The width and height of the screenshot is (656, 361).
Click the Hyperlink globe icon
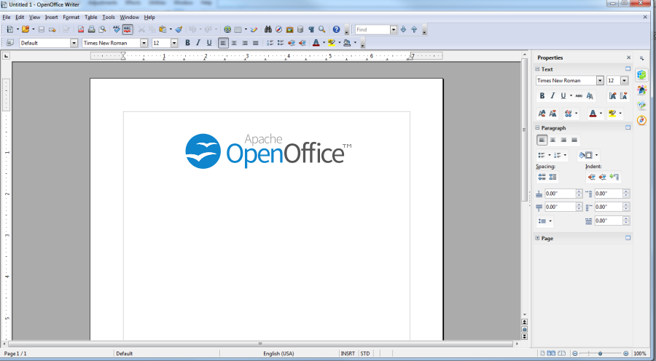click(227, 29)
